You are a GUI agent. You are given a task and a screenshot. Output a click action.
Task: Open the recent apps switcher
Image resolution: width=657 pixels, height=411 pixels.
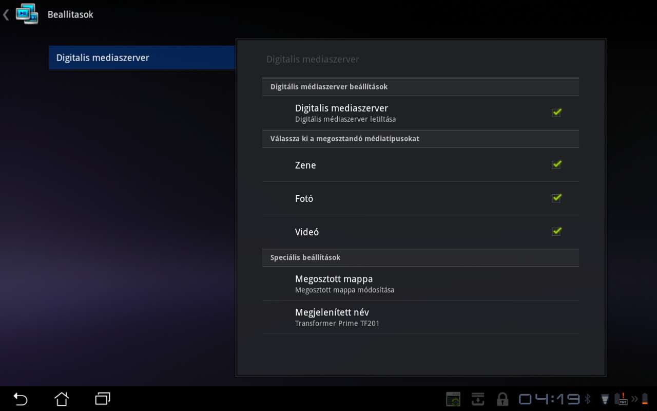pyautogui.click(x=103, y=399)
